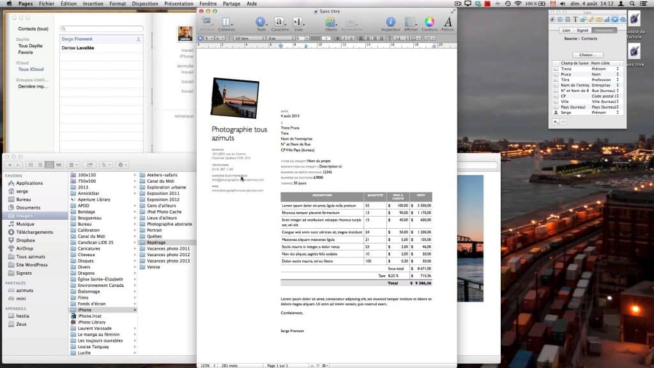The image size is (654, 368).
Task: Open the Insertion menu
Action: click(x=93, y=3)
